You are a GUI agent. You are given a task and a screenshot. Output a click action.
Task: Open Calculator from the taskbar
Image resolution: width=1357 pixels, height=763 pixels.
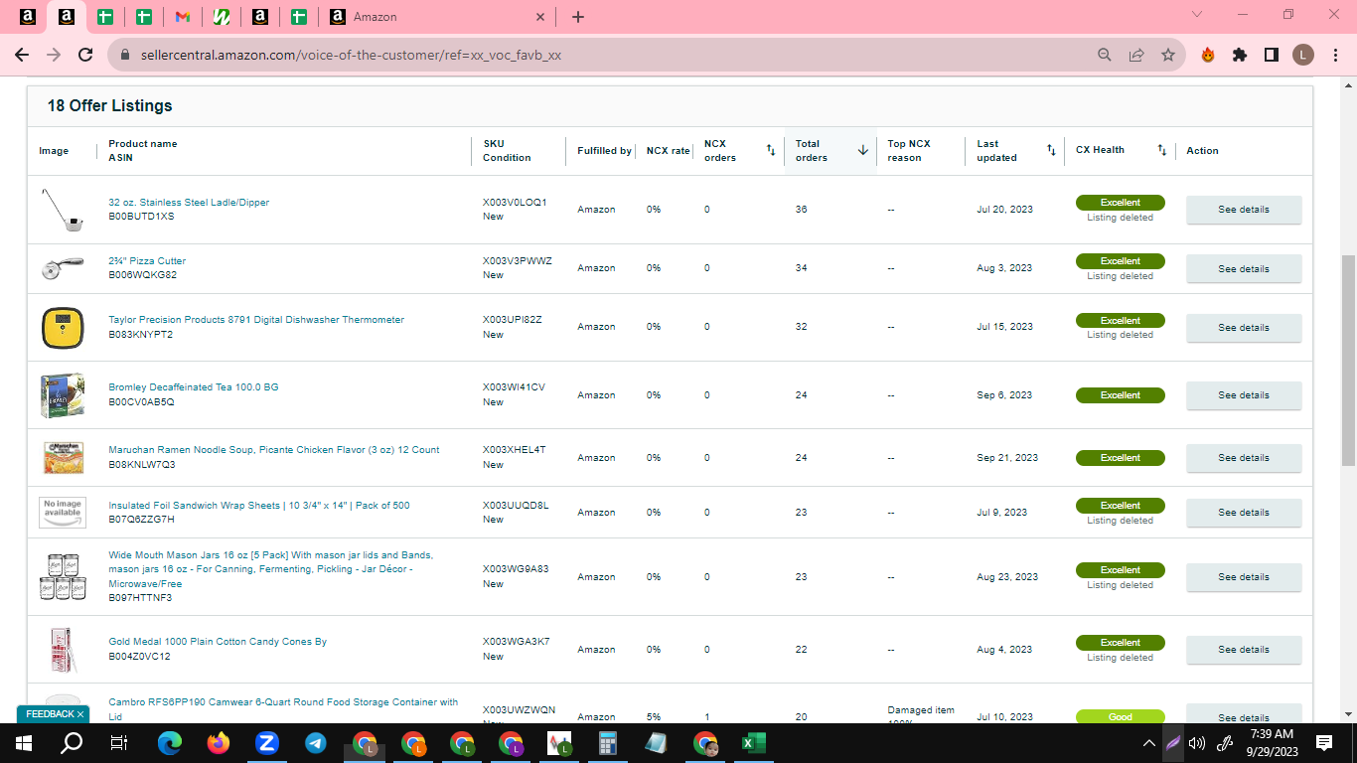[x=607, y=743]
